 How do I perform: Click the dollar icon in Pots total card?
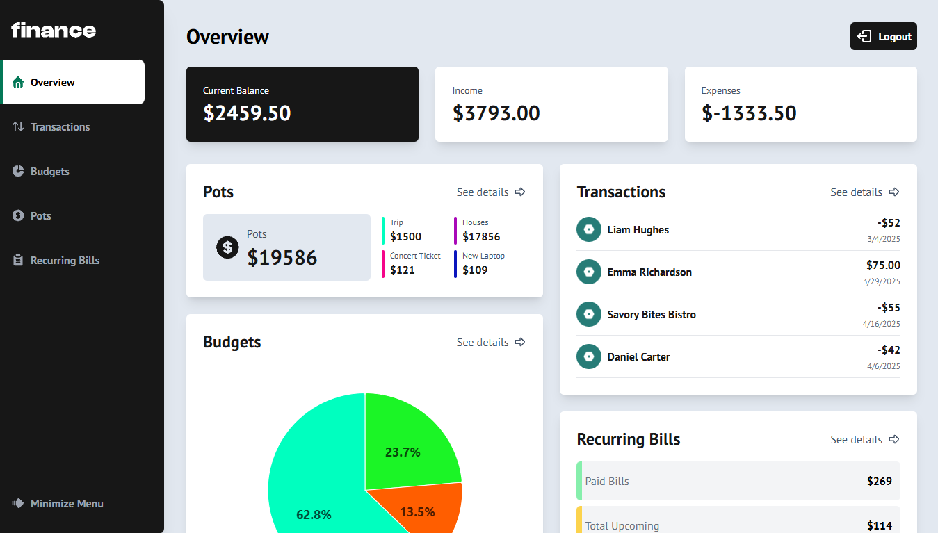click(x=227, y=247)
